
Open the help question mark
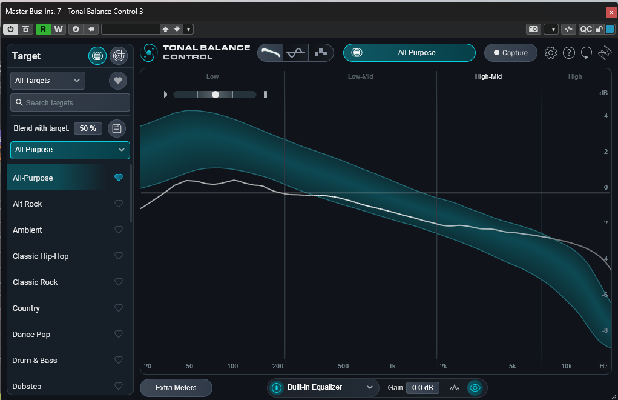click(569, 53)
